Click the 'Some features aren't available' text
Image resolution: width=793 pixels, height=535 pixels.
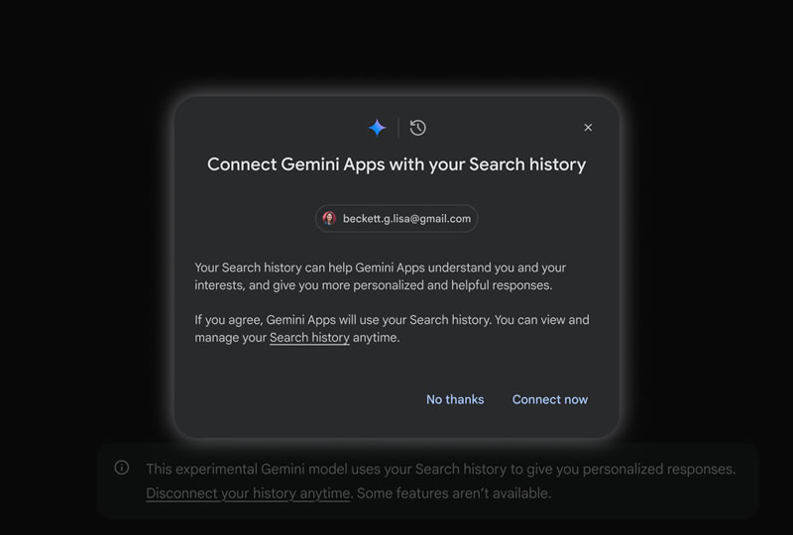click(454, 493)
